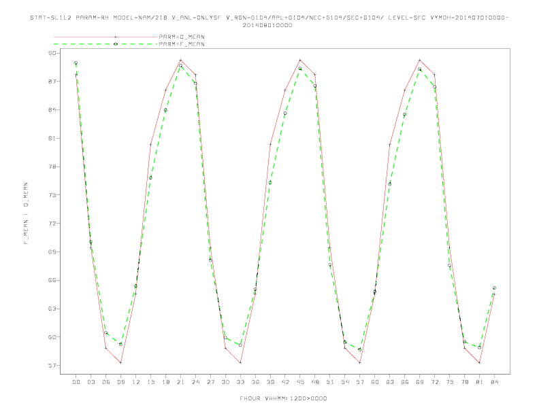The image size is (539, 416).
Task: Click the horizontal axis title FHOUR VHHMM
Action: tap(283, 398)
